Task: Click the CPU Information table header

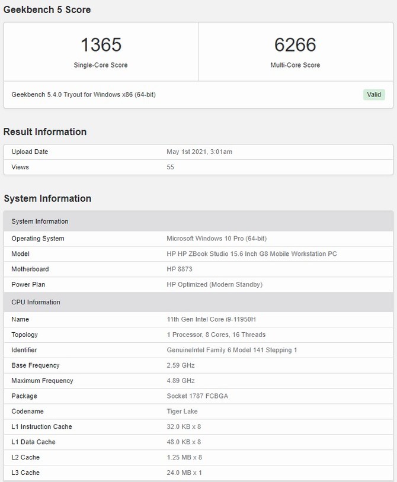Action: (x=198, y=302)
